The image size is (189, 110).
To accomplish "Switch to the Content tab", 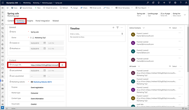I will (x=11, y=21).
